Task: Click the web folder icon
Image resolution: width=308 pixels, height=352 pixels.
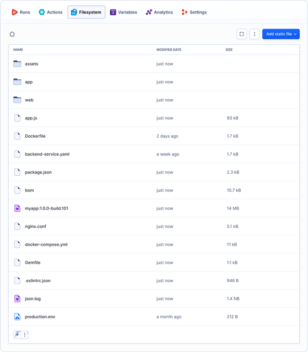Action: coord(17,100)
